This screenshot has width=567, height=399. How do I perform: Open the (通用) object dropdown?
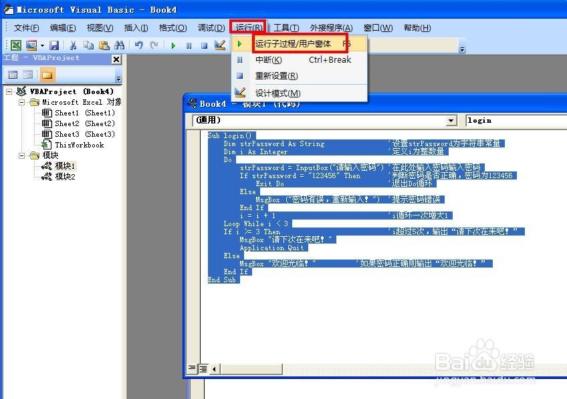(x=451, y=121)
